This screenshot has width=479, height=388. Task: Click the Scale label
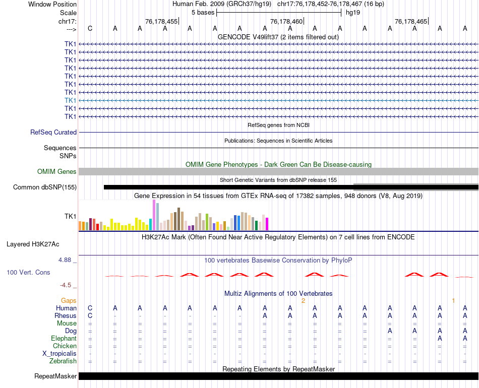(x=68, y=13)
